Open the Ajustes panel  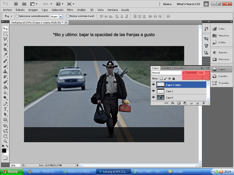[x=222, y=52]
